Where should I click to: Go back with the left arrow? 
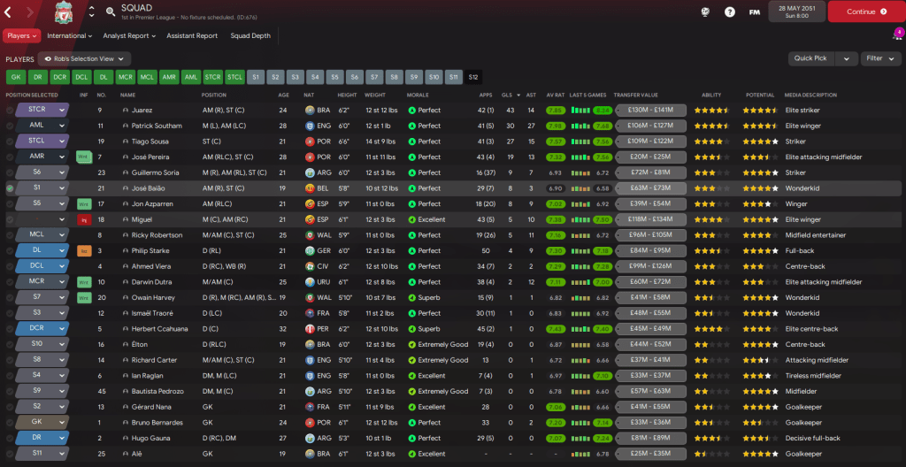click(x=11, y=12)
